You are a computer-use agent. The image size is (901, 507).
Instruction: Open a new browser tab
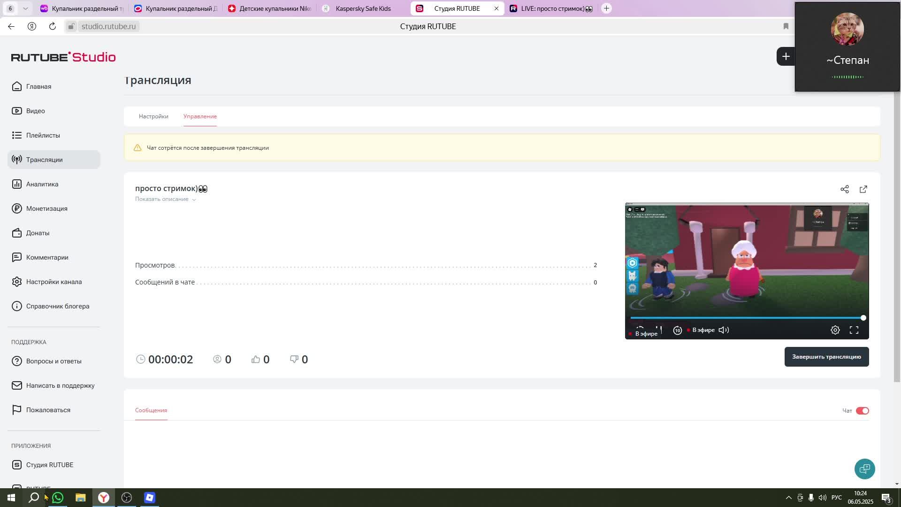coord(606,8)
